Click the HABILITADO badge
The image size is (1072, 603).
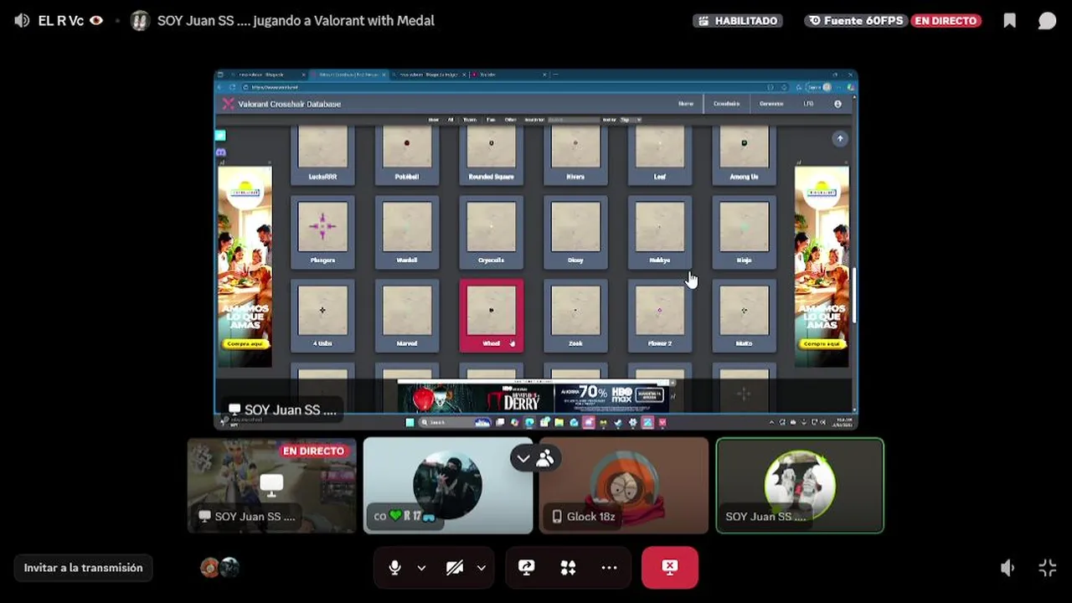point(738,21)
